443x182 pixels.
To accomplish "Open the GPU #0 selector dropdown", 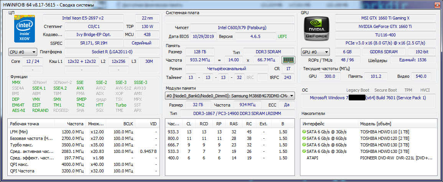I will click(316, 52).
